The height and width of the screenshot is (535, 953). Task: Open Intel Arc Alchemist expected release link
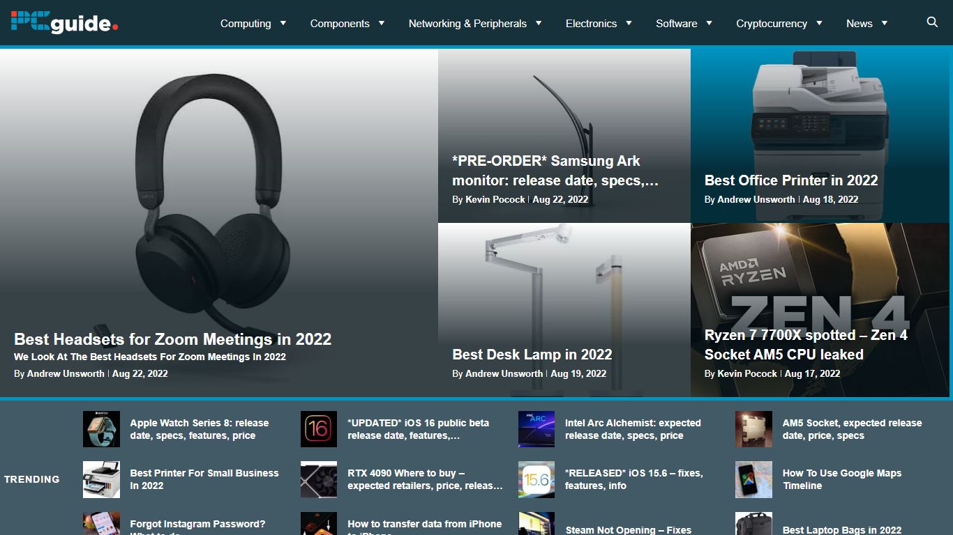[633, 429]
